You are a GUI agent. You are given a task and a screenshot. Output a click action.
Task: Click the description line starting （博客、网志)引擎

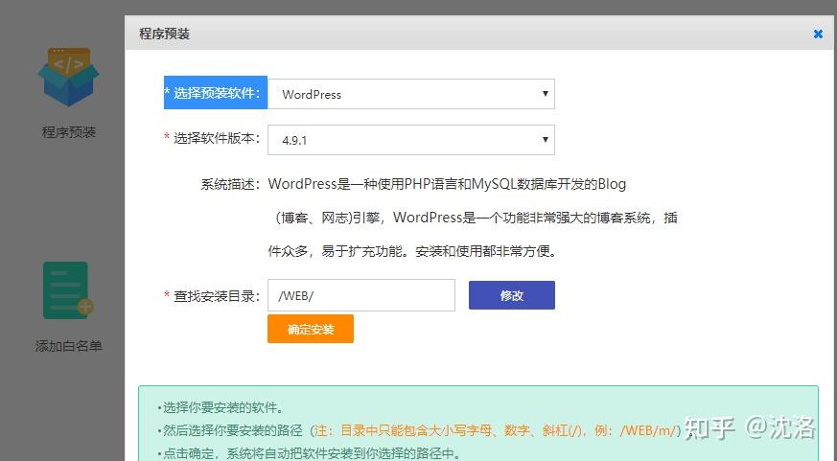pos(477,218)
